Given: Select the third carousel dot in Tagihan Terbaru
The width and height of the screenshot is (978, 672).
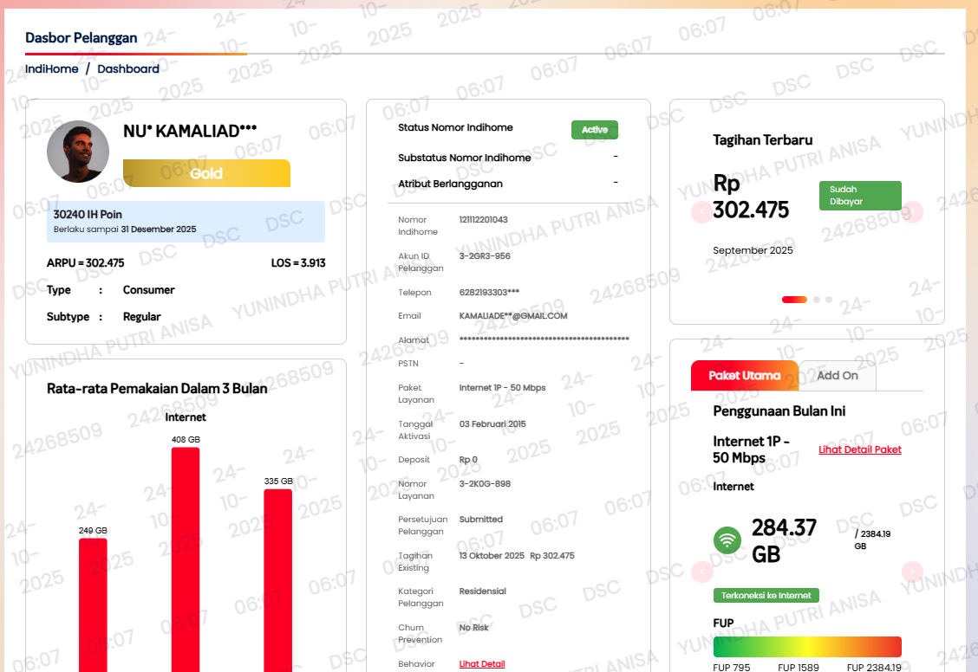Looking at the screenshot, I should point(829,300).
